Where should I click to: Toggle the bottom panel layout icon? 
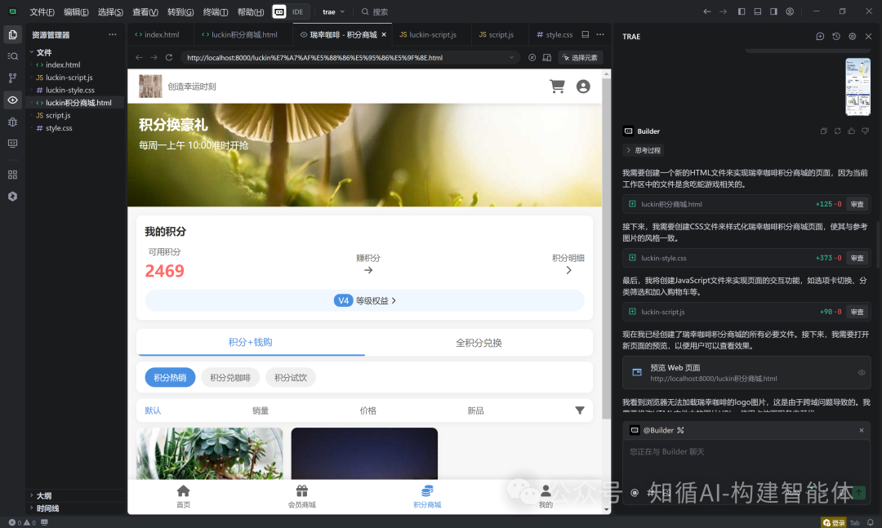tap(758, 11)
